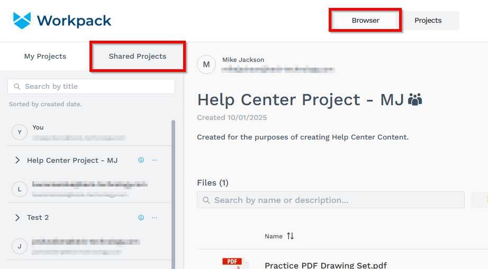The image size is (488, 269).
Task: Open more options for Help Center Project - MJ
Action: tap(155, 160)
